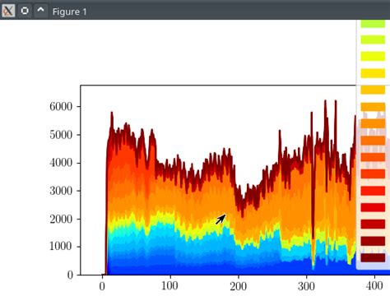Click the y-axis label 3000
This screenshot has height=296, width=390.
(61, 191)
